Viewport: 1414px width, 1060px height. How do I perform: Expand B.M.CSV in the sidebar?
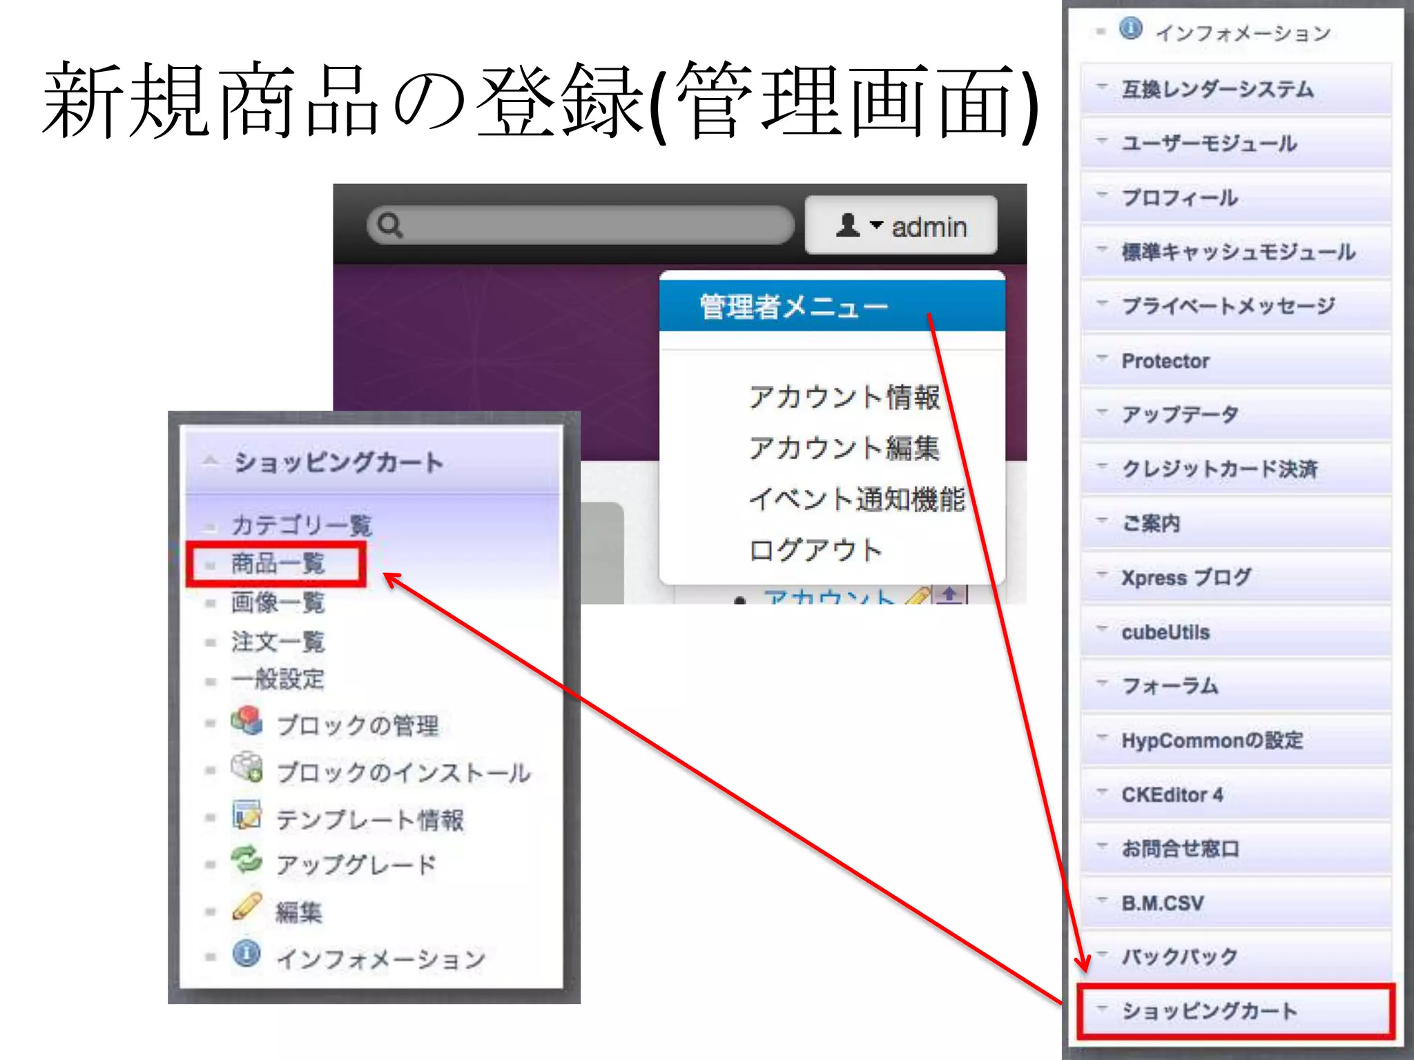pos(1236,903)
